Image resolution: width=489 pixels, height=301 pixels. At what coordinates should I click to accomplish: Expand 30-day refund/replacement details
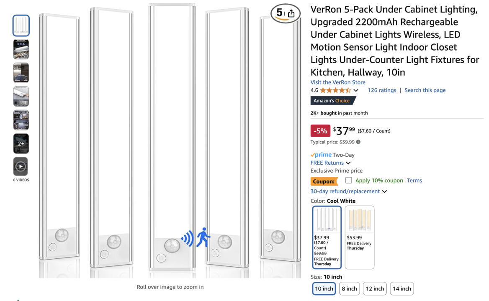click(384, 191)
